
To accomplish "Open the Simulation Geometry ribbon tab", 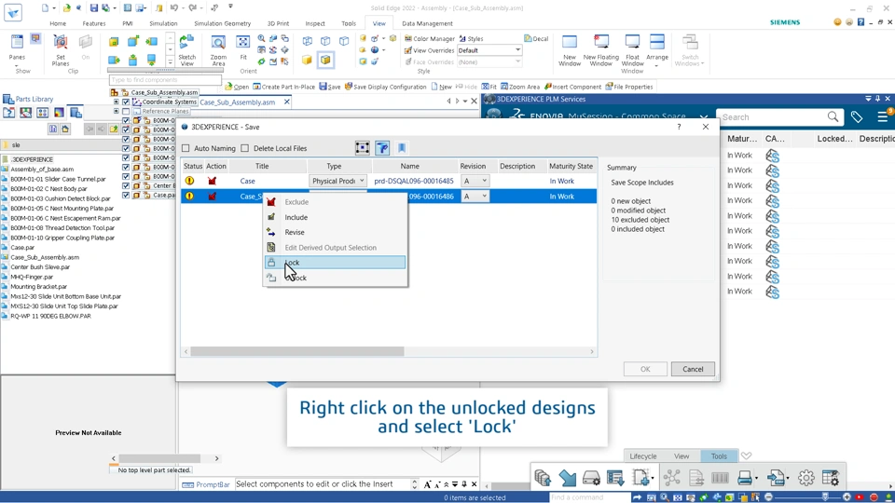I will (222, 23).
